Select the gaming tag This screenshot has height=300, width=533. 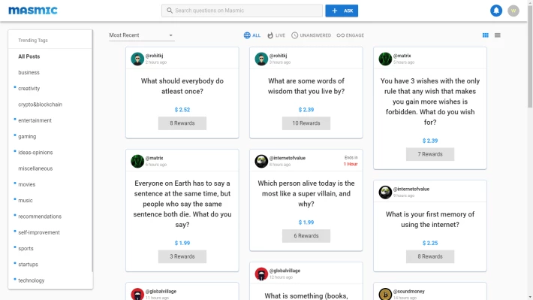tap(27, 137)
